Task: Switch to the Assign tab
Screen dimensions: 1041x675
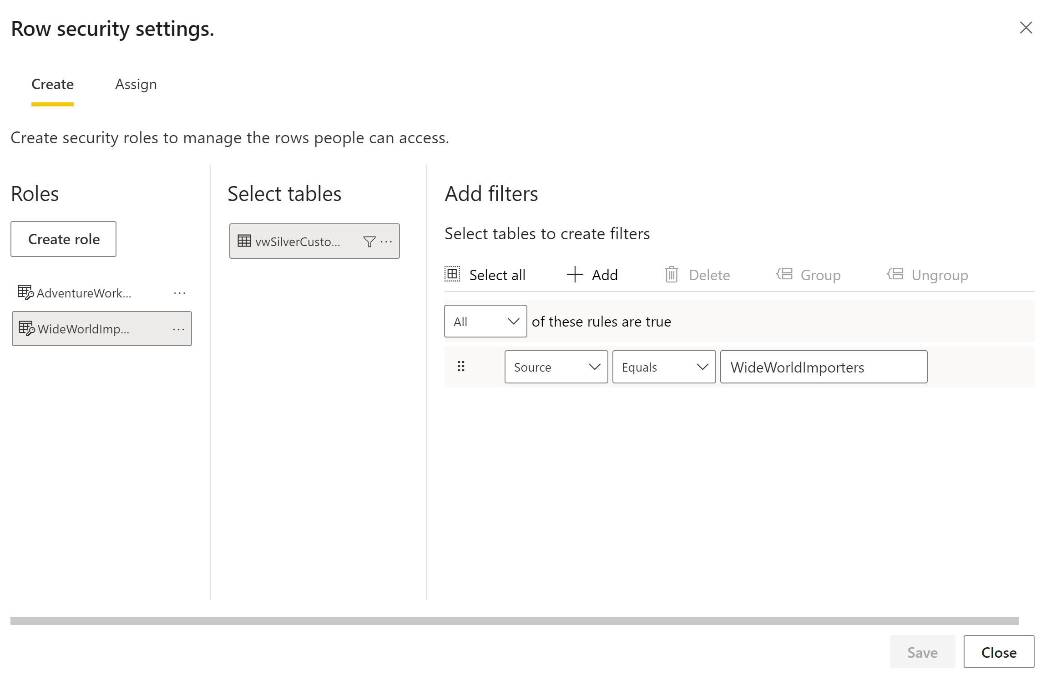Action: click(136, 85)
